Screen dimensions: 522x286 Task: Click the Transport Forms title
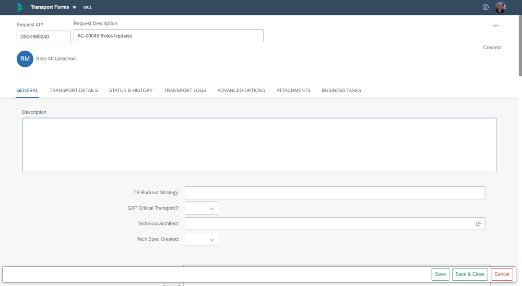click(x=50, y=7)
